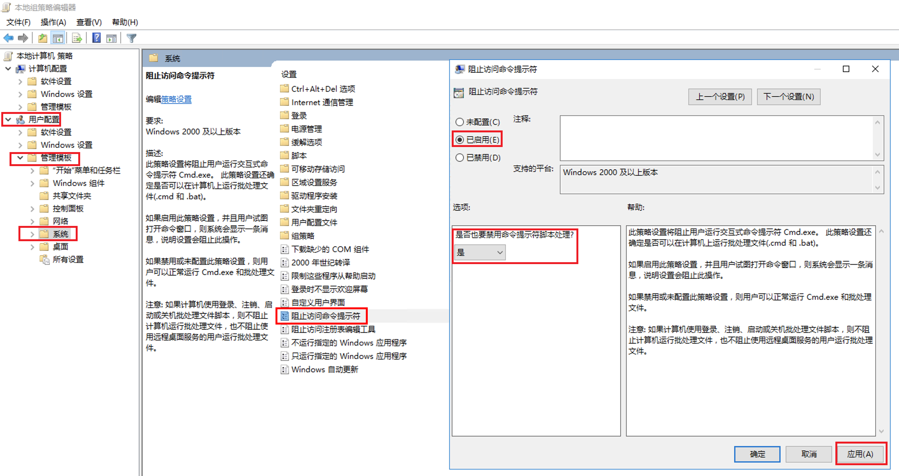Click inside the 注释 comment text box
The width and height of the screenshot is (899, 476).
point(717,138)
